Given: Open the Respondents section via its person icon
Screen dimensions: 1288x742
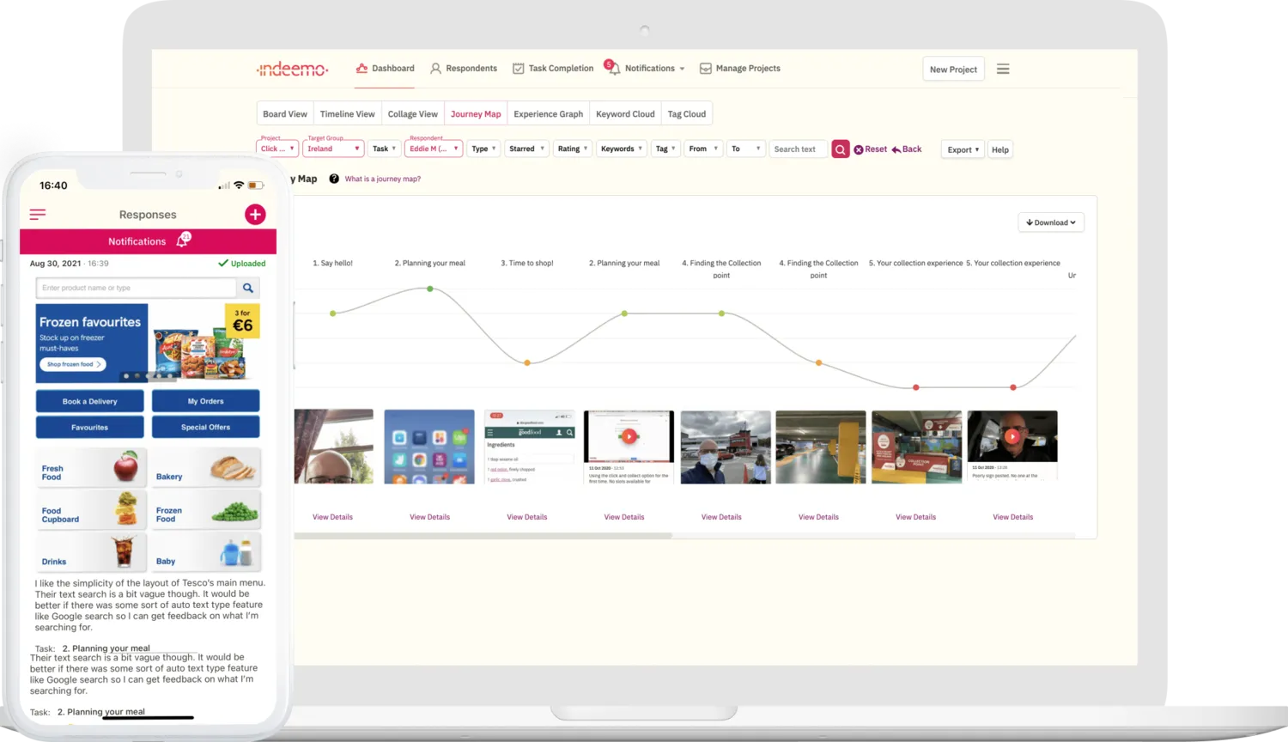Looking at the screenshot, I should [x=435, y=69].
